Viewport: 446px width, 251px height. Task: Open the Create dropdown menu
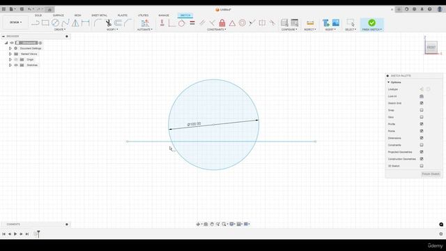pyautogui.click(x=60, y=29)
